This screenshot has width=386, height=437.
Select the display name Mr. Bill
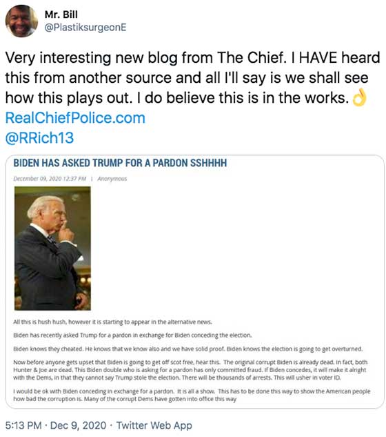[61, 14]
